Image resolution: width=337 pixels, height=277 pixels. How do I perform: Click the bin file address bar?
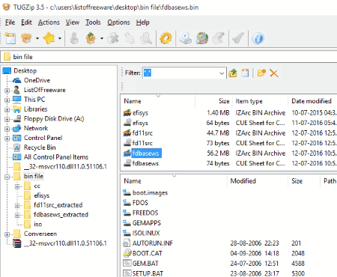[168, 57]
